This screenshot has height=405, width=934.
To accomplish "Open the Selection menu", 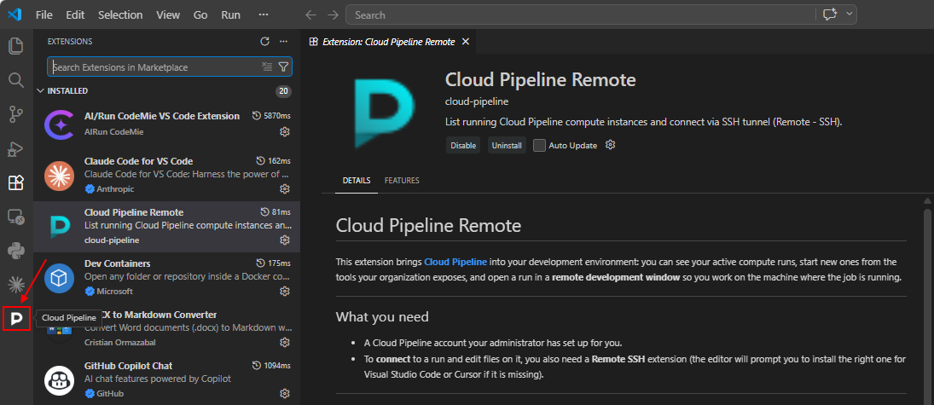I will (x=120, y=14).
